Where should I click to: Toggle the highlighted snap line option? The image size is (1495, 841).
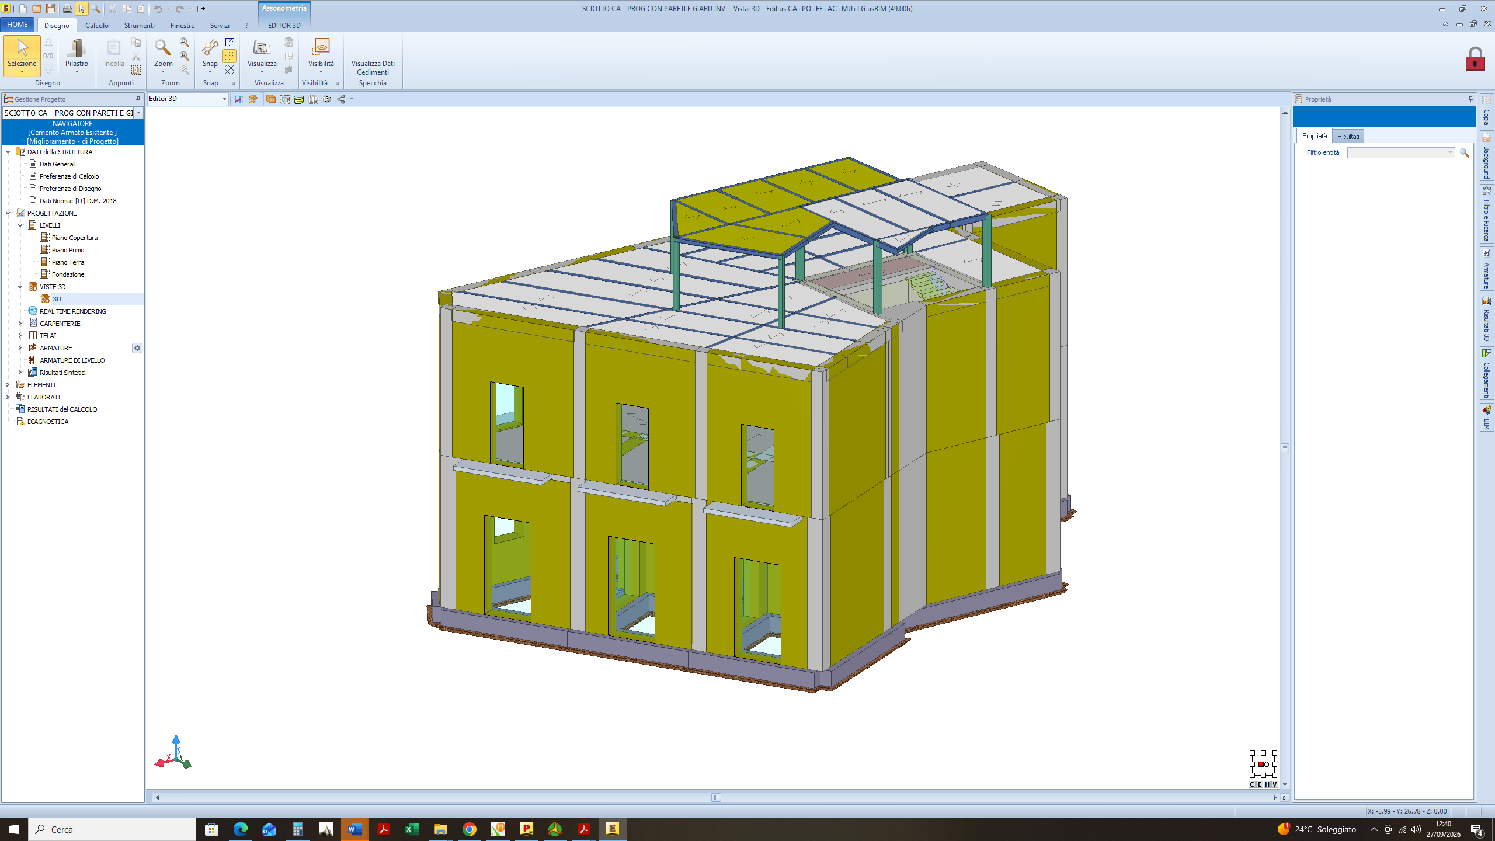click(x=230, y=56)
